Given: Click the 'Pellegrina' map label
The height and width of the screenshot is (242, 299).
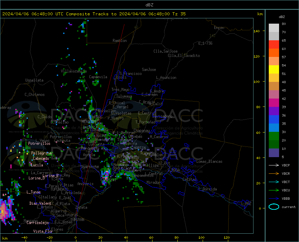Looking at the screenshot, I should click(x=41, y=153).
